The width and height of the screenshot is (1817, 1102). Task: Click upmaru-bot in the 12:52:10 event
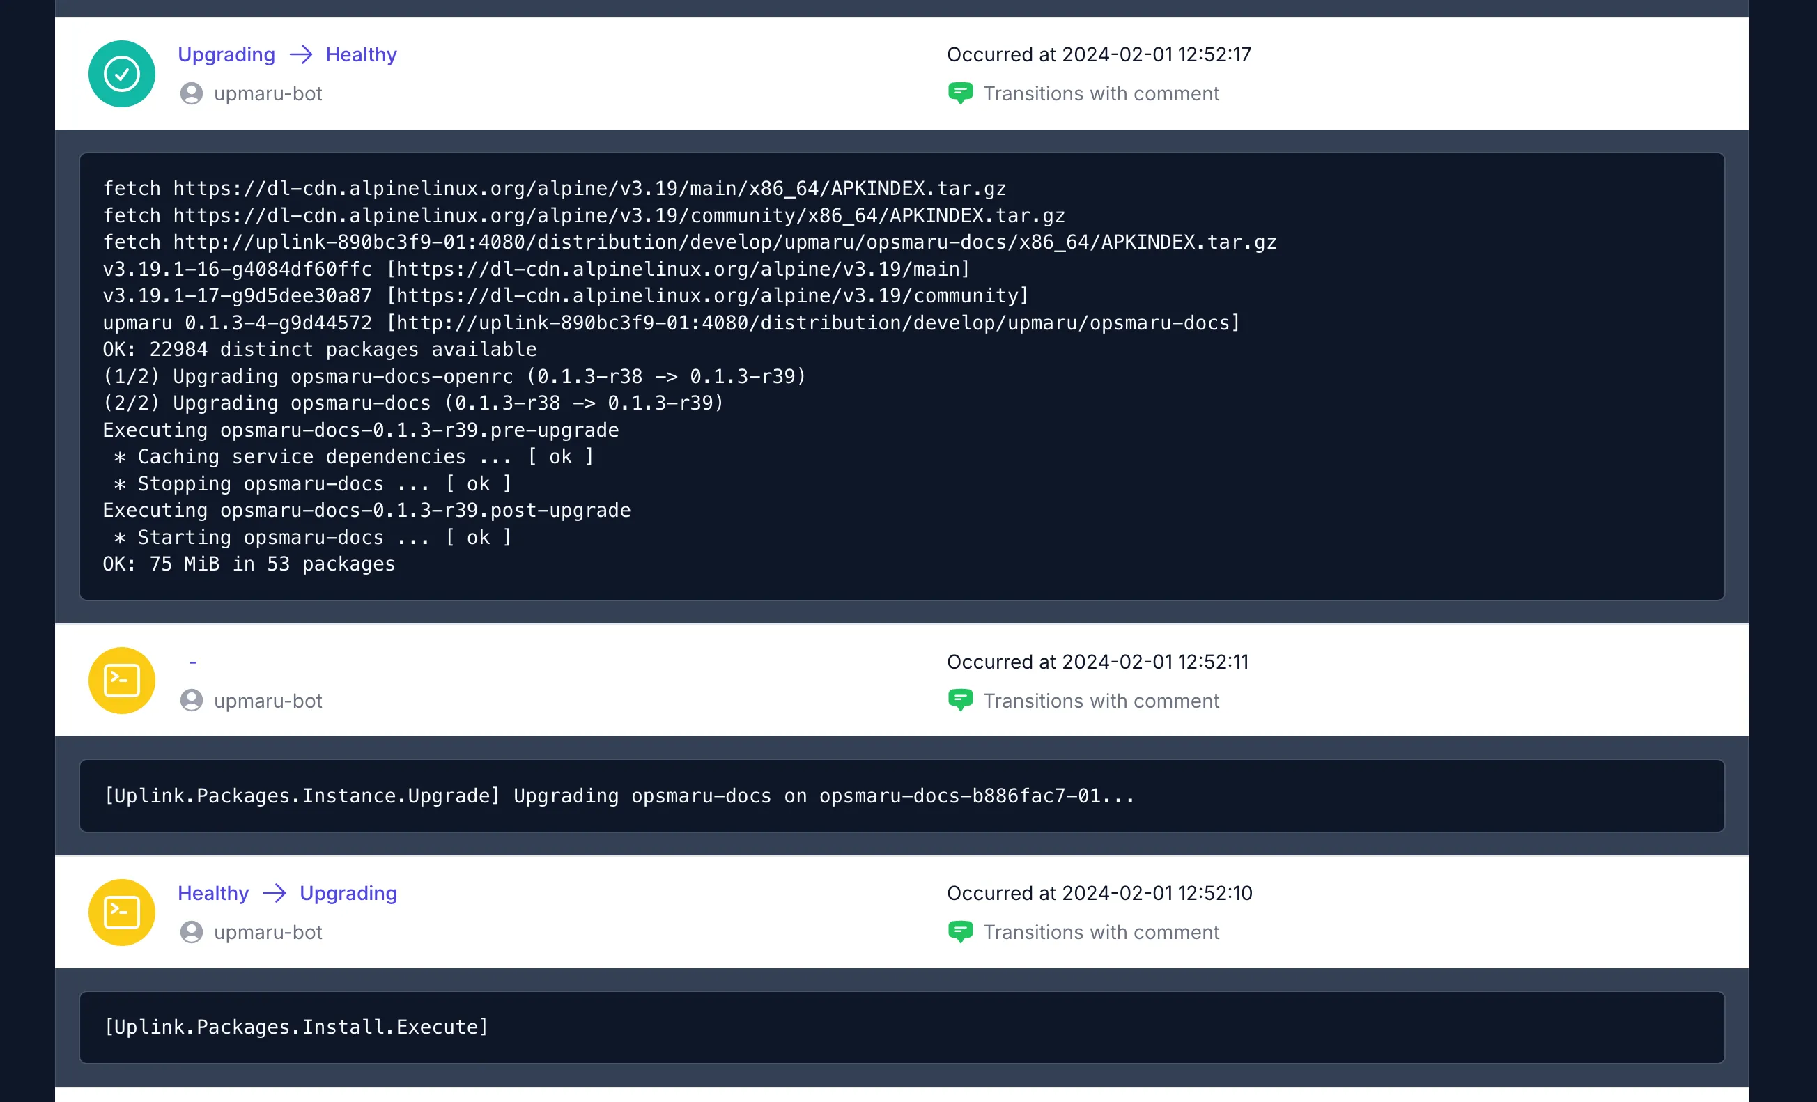[268, 932]
